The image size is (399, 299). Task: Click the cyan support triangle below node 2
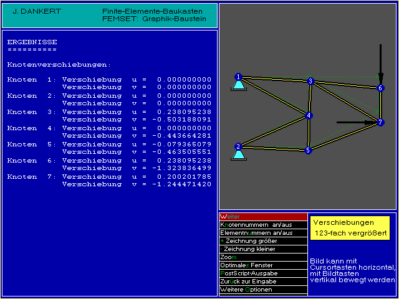pos(238,156)
